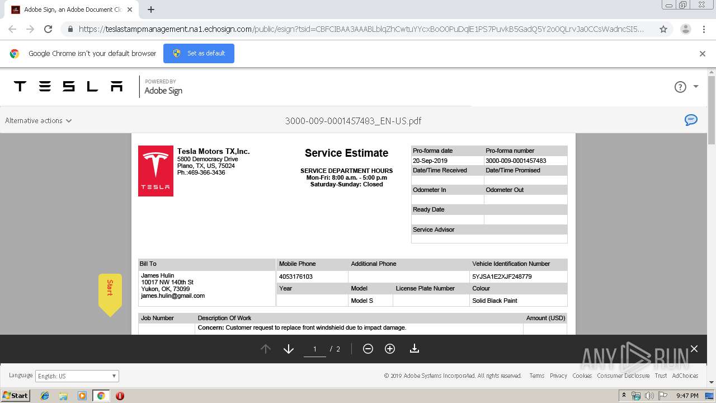Click mobile phone 4053176103
The image size is (716, 403).
pyautogui.click(x=296, y=277)
